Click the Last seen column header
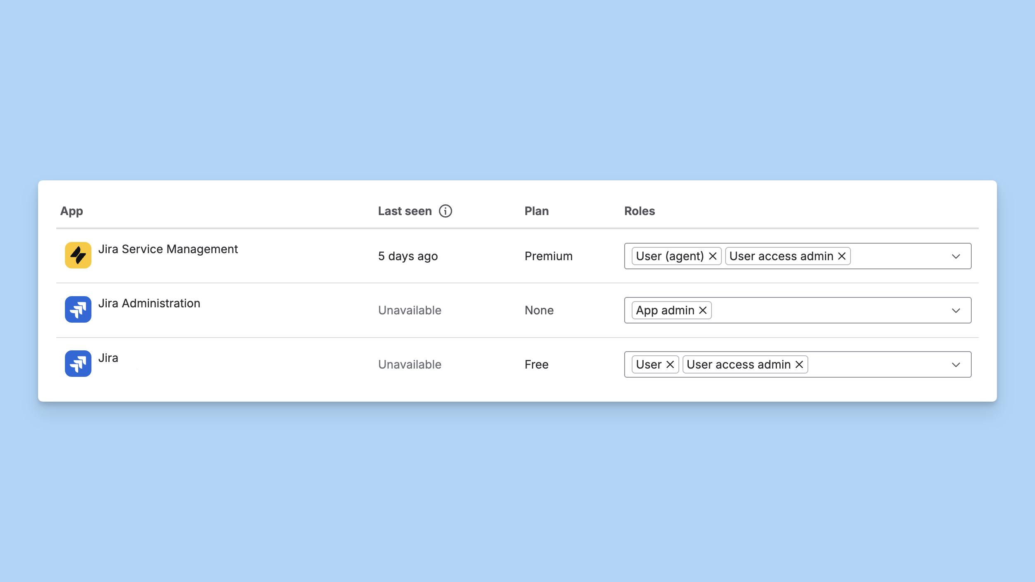Viewport: 1035px width, 582px height. (405, 211)
